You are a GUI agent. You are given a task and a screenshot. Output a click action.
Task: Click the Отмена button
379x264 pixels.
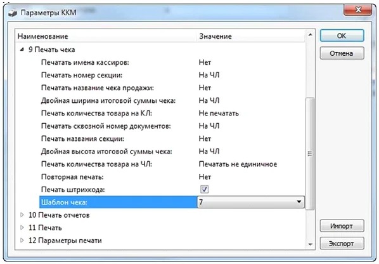click(342, 53)
